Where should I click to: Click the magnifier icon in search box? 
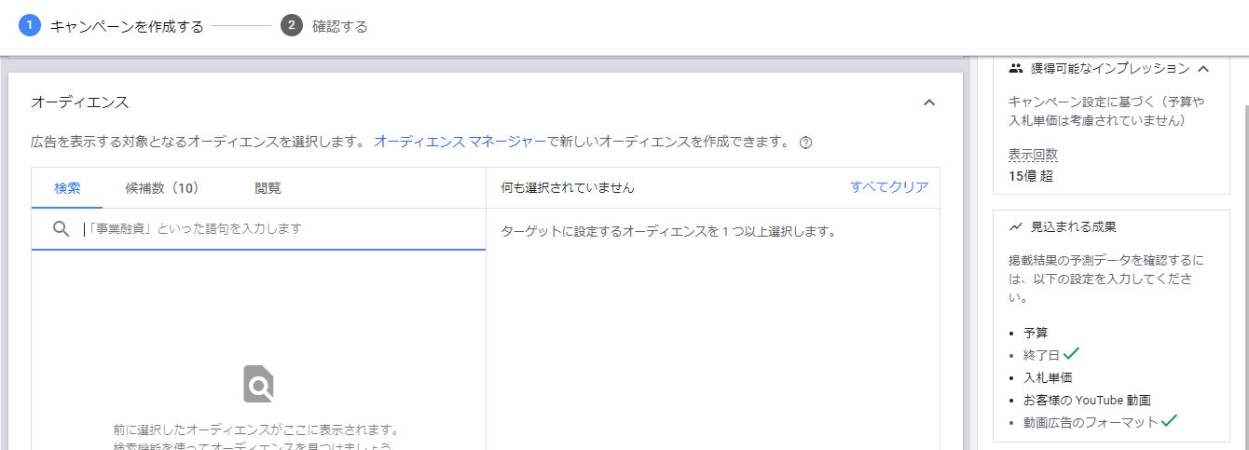(62, 229)
